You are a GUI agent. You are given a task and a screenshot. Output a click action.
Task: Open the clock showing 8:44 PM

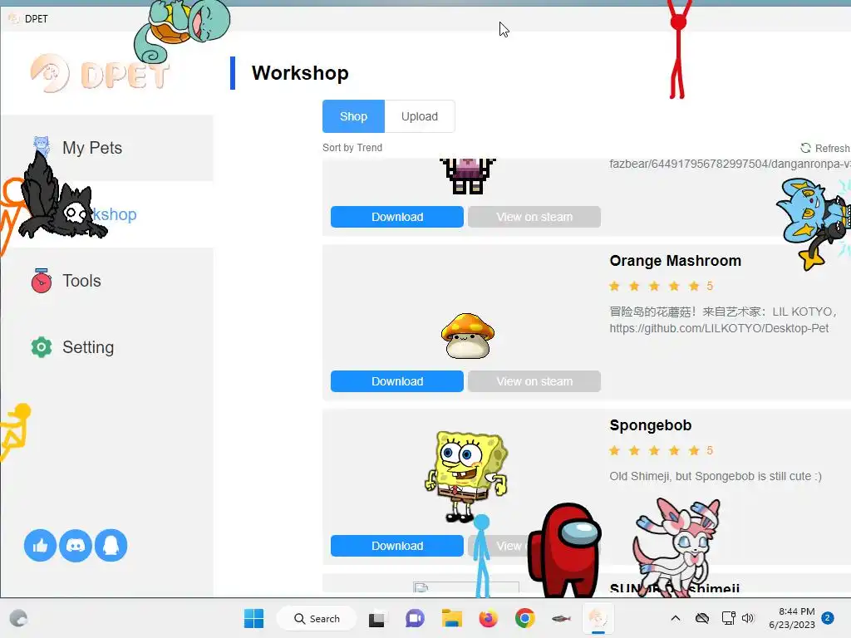tap(792, 618)
